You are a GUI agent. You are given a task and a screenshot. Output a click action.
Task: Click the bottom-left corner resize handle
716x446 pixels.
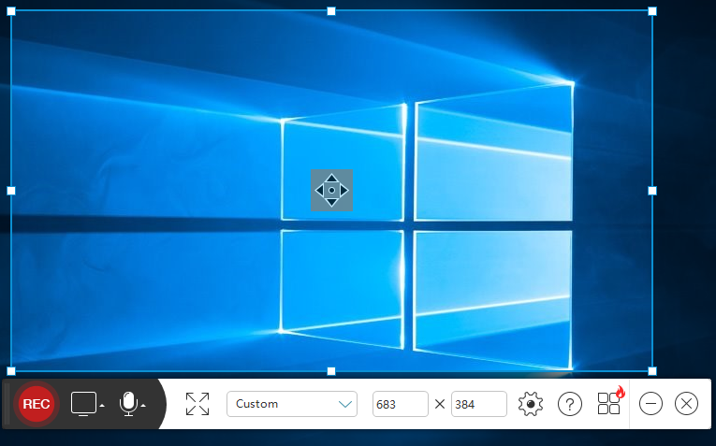pyautogui.click(x=11, y=371)
